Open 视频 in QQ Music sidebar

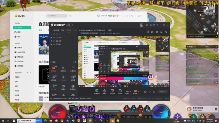[x=18, y=32]
